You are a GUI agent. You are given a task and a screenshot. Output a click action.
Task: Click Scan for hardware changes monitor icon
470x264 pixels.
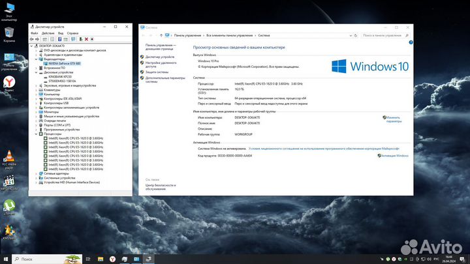click(73, 39)
